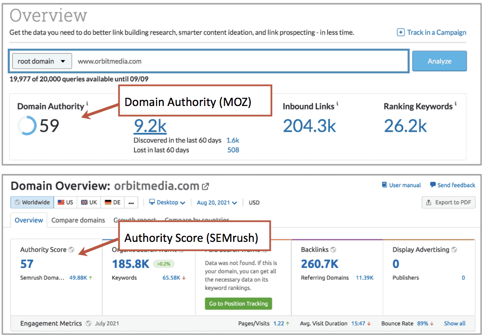Image resolution: width=483 pixels, height=336 pixels.
Task: Open more regions ellipsis button
Action: (x=131, y=203)
